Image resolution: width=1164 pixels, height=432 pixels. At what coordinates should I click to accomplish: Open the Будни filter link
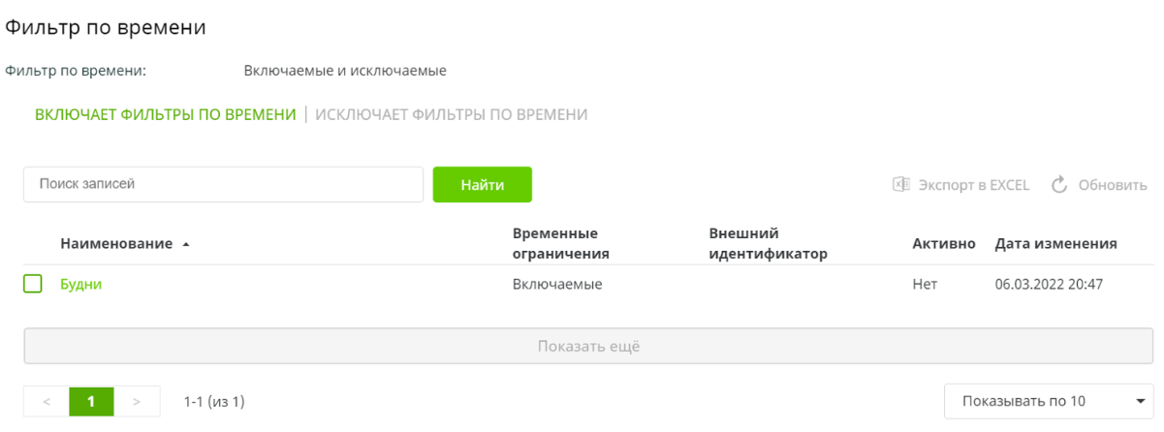click(x=80, y=284)
